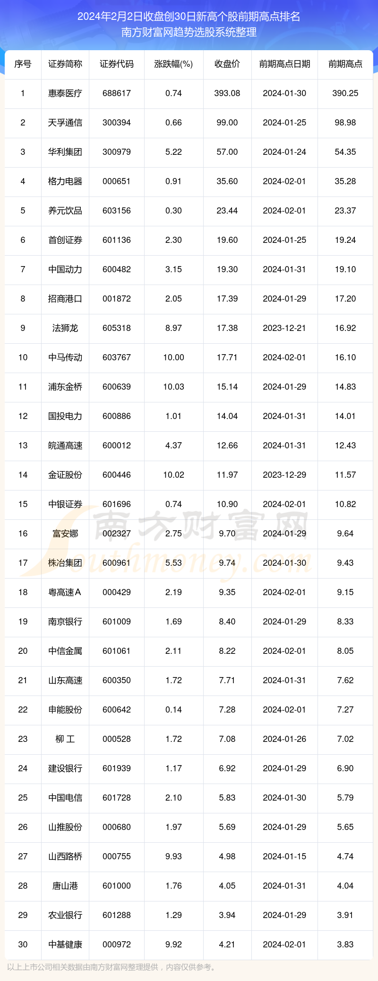Click the 证券简称 column header

pyautogui.click(x=65, y=64)
